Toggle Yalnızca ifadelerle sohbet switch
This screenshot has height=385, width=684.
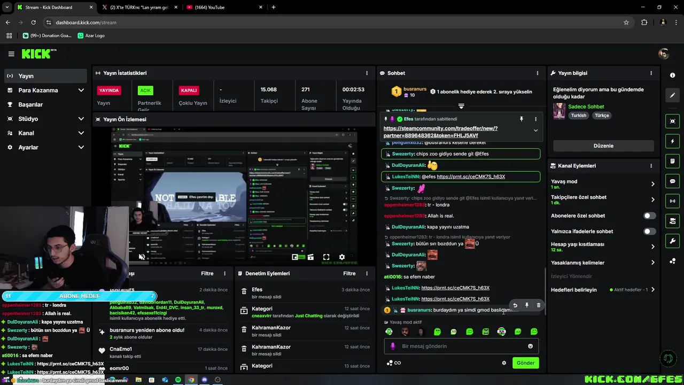[649, 232]
